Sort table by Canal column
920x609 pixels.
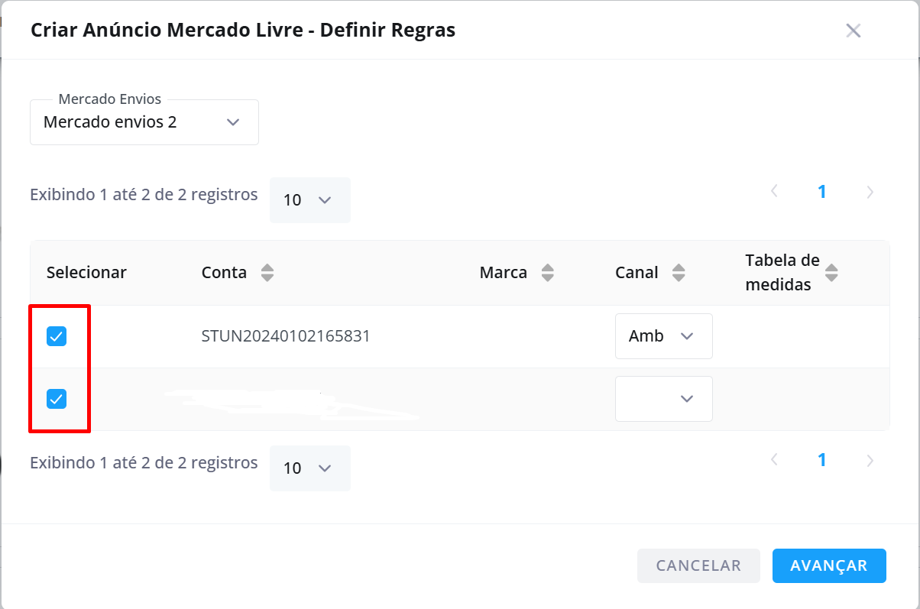point(679,273)
